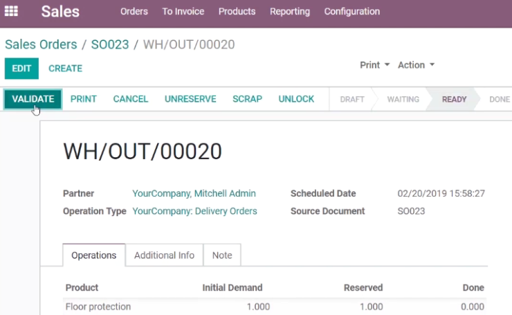Viewport: 512px width, 315px height.
Task: Open the Orders menu
Action: tap(134, 12)
